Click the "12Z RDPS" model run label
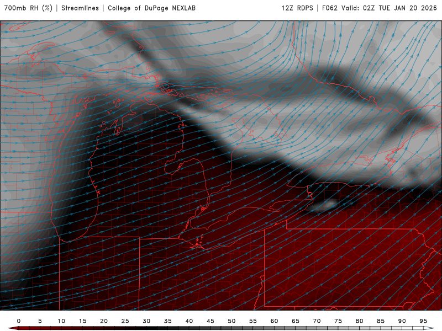The height and width of the screenshot is (331, 442). 297,8
